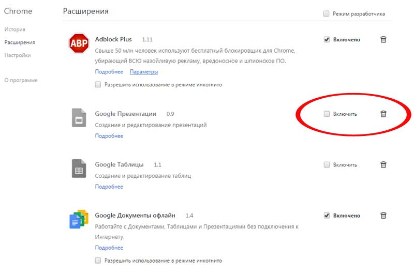Open О программе in the sidebar
The height and width of the screenshot is (274, 414).
(x=21, y=80)
